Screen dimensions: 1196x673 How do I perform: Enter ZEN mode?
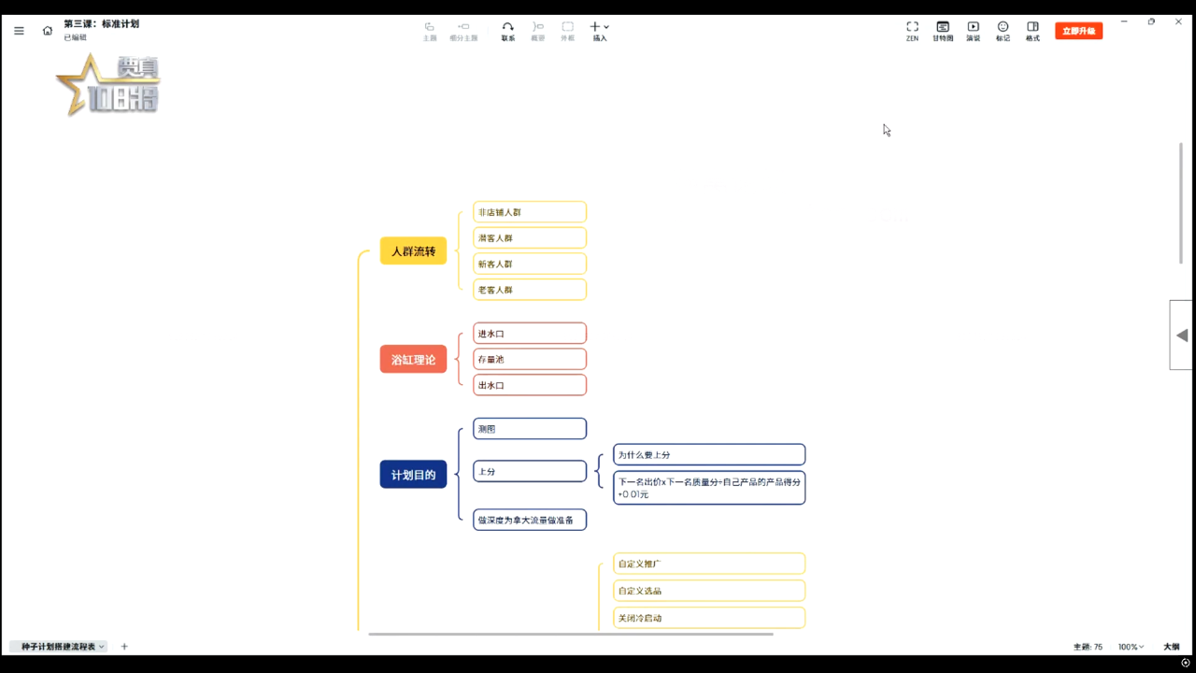click(912, 31)
